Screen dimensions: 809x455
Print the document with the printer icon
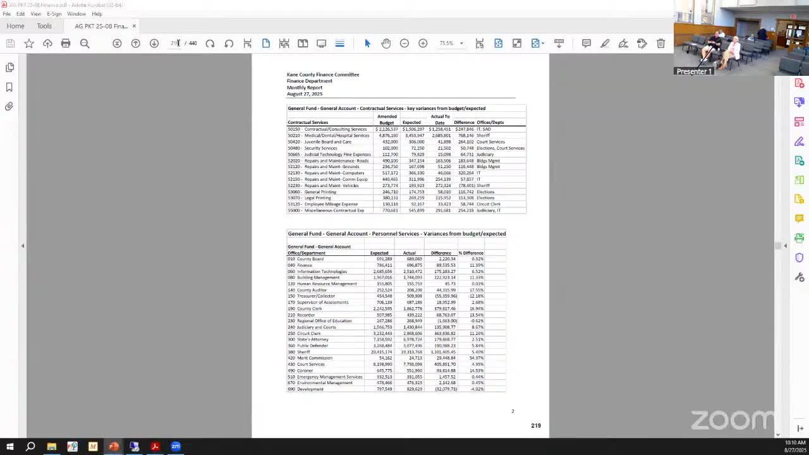tap(66, 43)
